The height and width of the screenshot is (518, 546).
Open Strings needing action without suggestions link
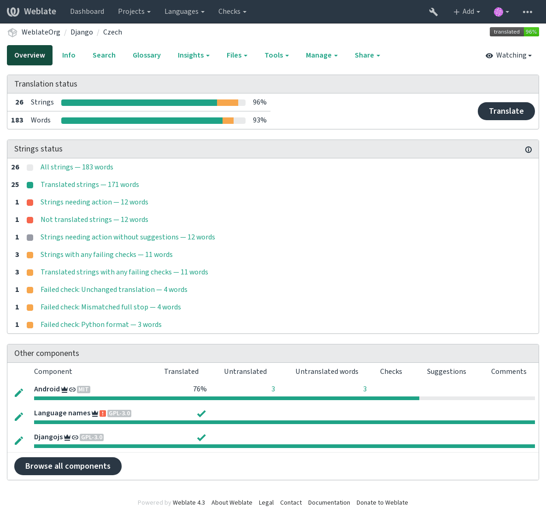point(128,237)
